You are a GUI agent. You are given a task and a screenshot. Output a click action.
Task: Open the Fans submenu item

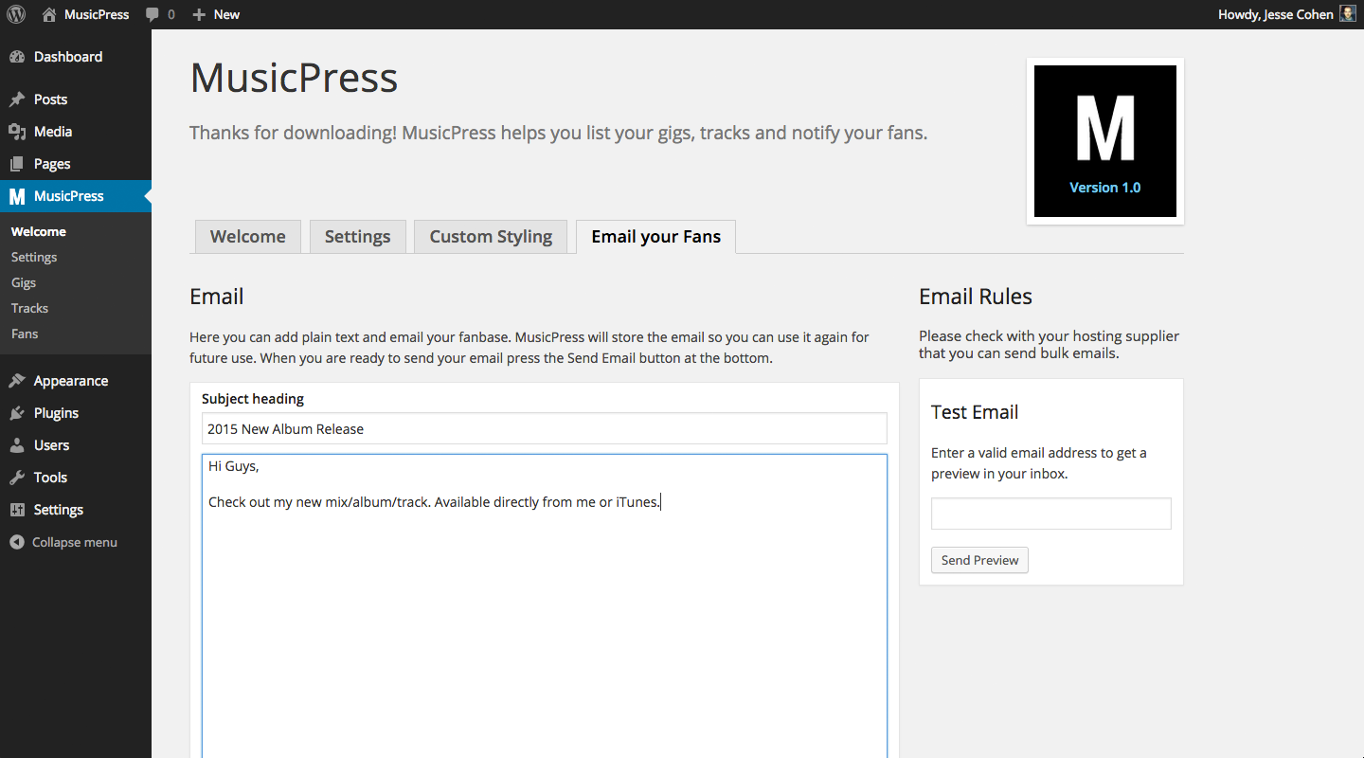coord(25,334)
